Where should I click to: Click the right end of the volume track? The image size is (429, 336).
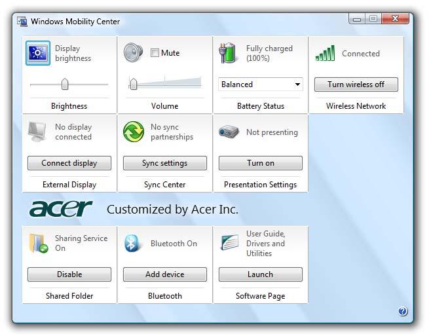click(200, 84)
